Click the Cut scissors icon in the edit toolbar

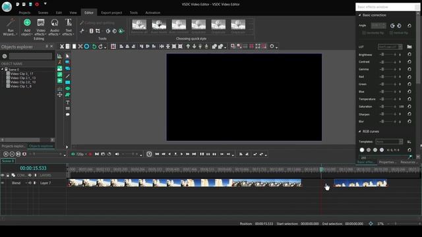61,47
